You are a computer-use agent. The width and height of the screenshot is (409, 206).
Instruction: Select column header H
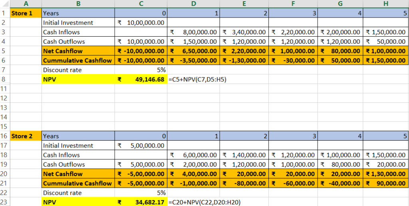pos(386,4)
